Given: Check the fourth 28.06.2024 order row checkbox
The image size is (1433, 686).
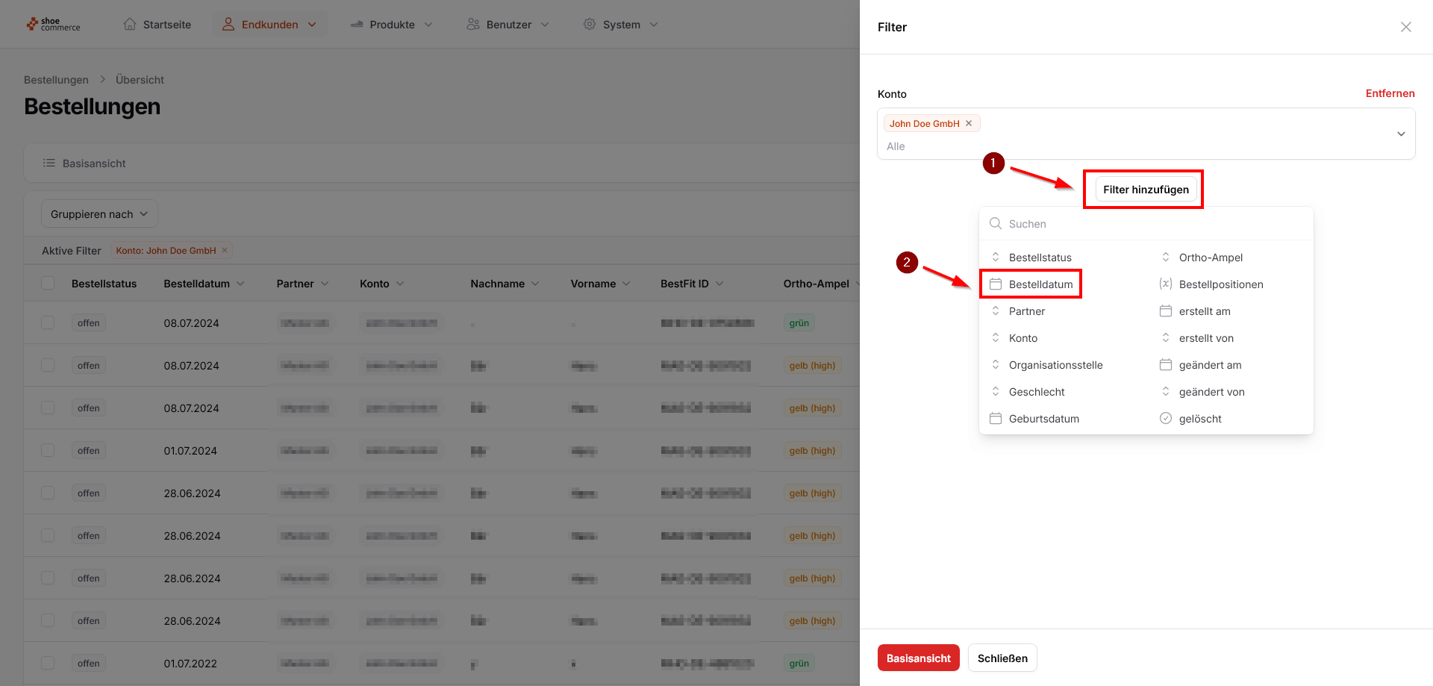Looking at the screenshot, I should click(48, 620).
